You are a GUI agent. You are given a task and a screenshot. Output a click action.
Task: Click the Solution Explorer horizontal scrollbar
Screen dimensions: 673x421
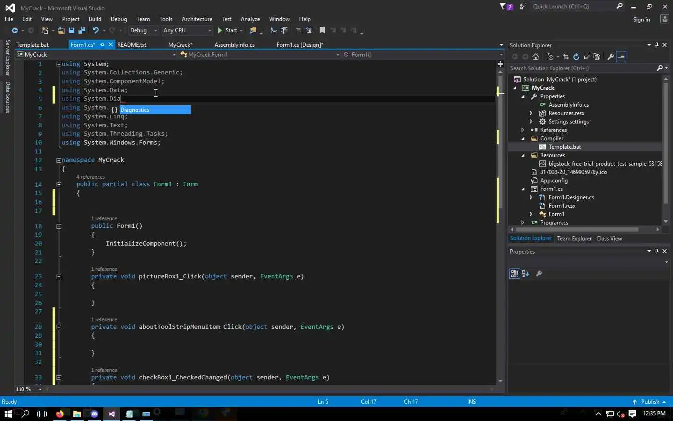pos(577,230)
